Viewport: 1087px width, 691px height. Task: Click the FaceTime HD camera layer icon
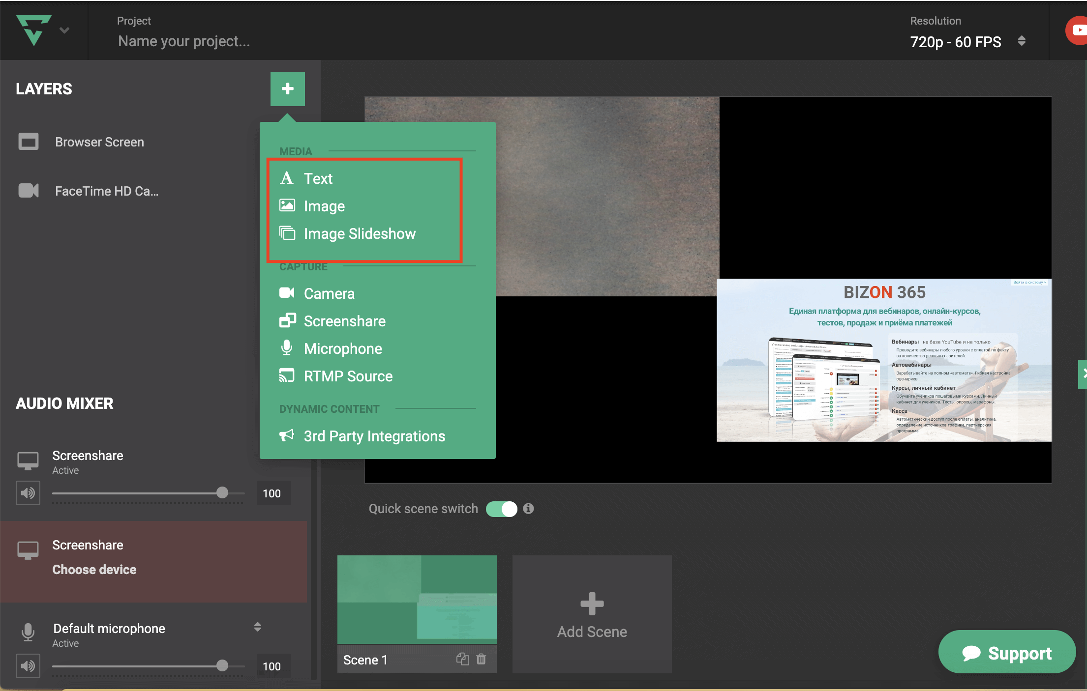tap(29, 191)
